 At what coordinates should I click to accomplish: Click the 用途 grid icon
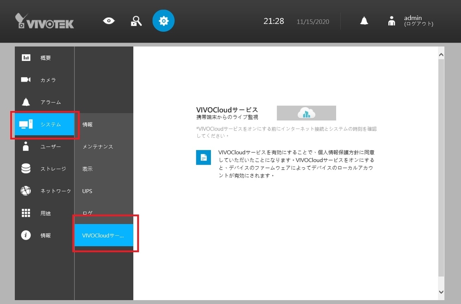[26, 213]
